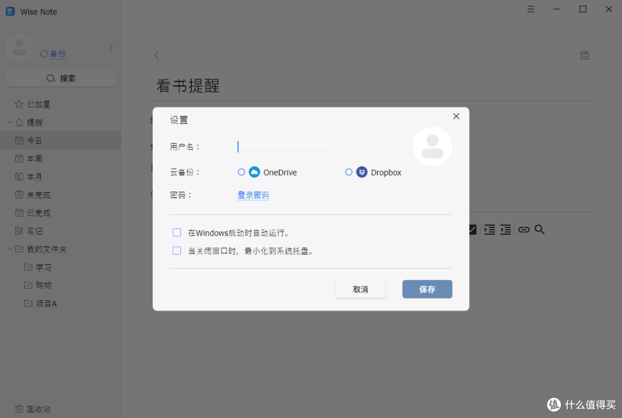The image size is (622, 418).
Task: Collapse the 提醒 reminders section
Action: click(x=10, y=123)
